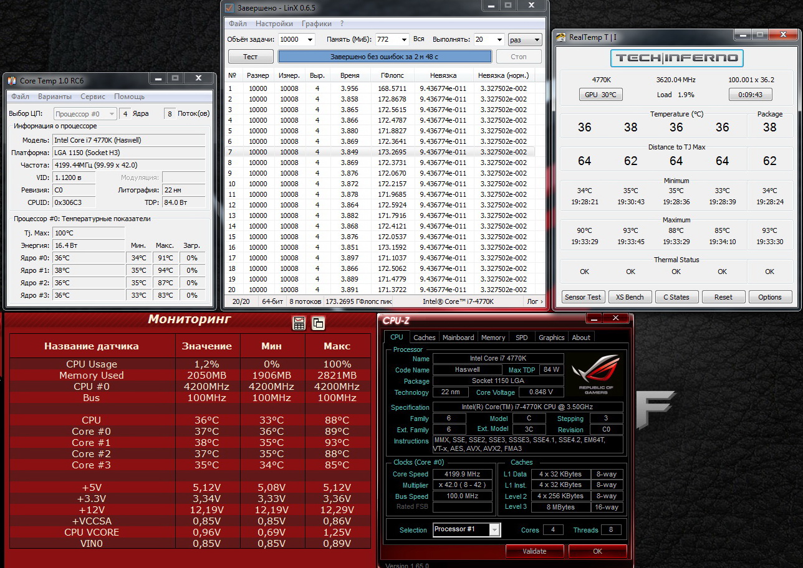Click the +12V sensor label in Мониторинг
The image size is (803, 568).
91,510
